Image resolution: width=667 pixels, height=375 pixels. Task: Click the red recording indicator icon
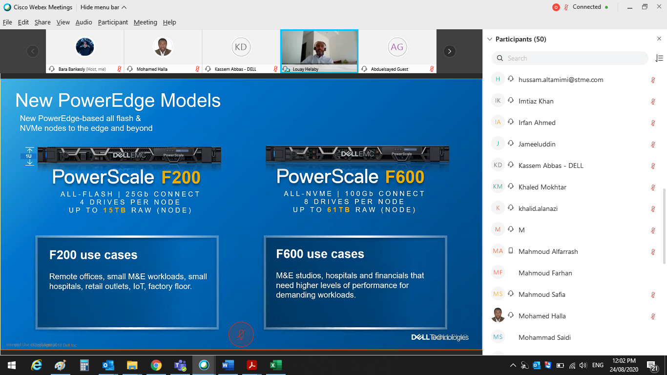tap(556, 7)
